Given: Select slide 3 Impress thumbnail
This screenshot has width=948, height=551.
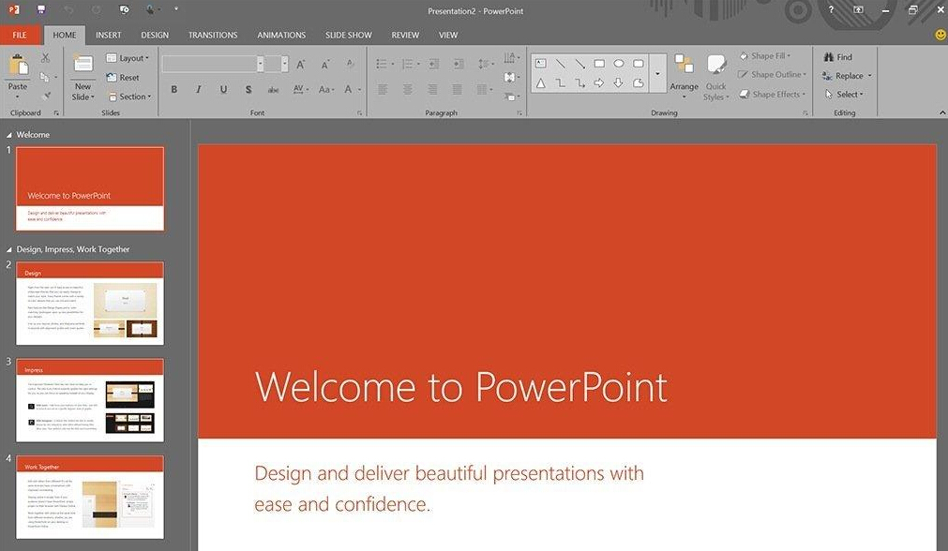Looking at the screenshot, I should pos(90,400).
